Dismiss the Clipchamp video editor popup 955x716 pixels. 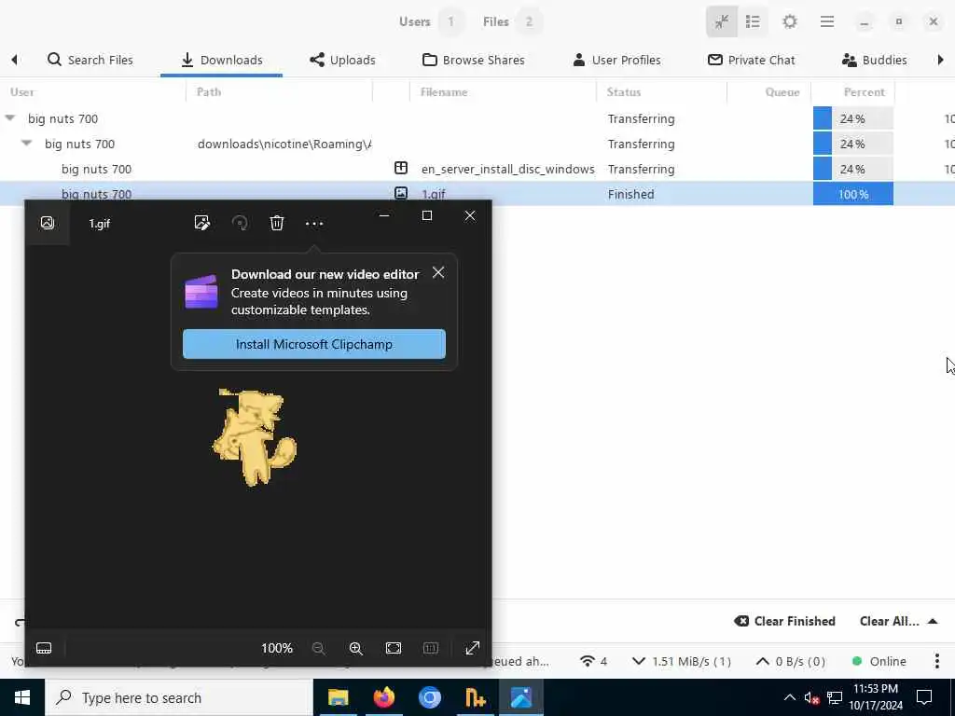point(438,273)
